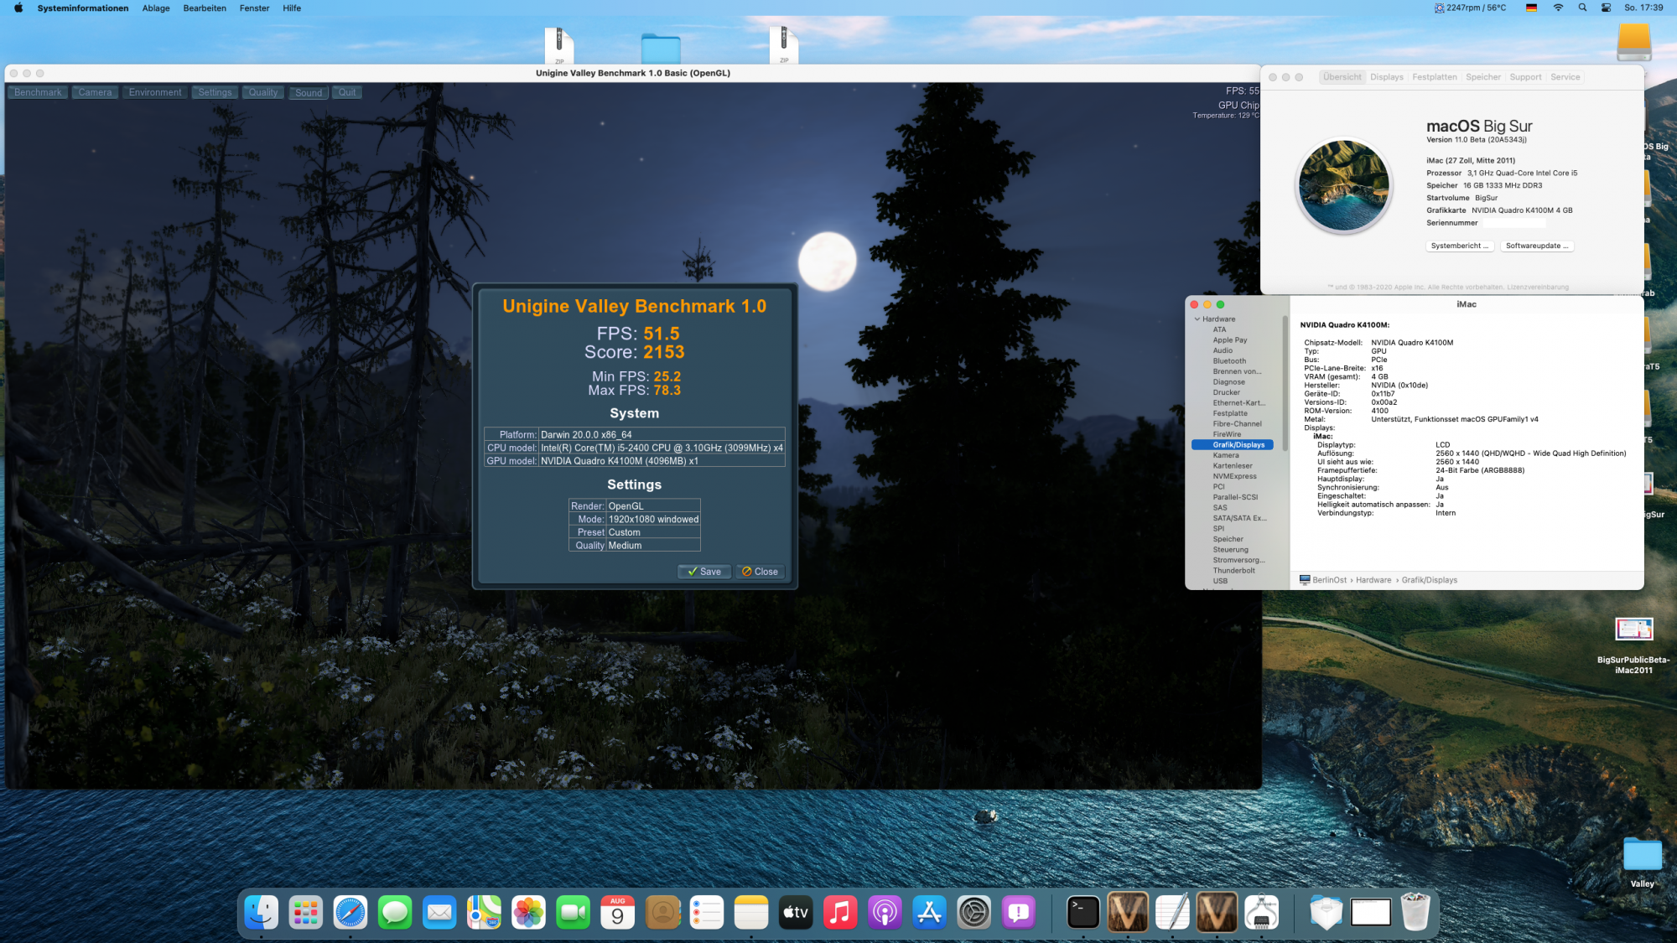Open Control Center in the menu bar
Viewport: 1677px width, 943px height.
1606,8
